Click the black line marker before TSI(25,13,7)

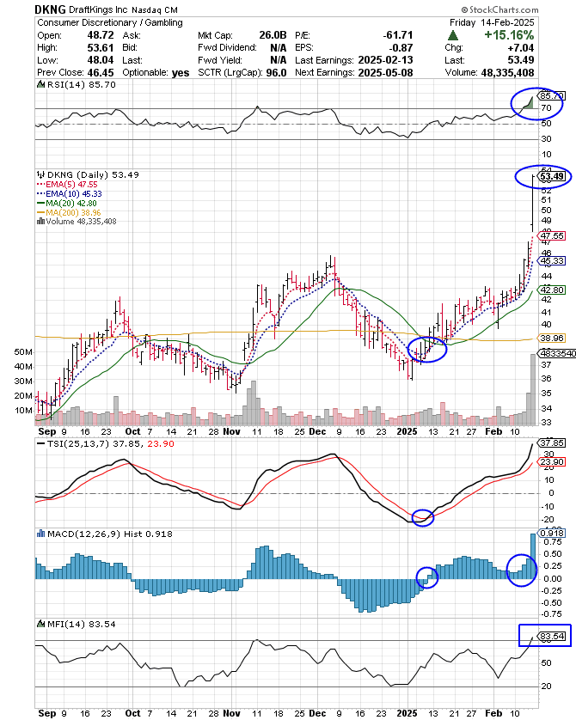pyautogui.click(x=41, y=444)
